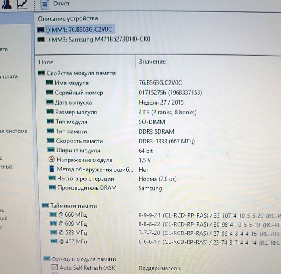
Task: Select value DDR3 SDRAM
Action: pyautogui.click(x=156, y=132)
